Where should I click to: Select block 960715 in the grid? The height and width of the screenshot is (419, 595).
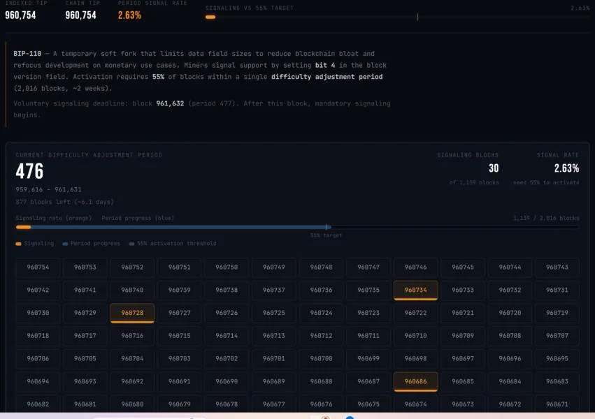180,336
